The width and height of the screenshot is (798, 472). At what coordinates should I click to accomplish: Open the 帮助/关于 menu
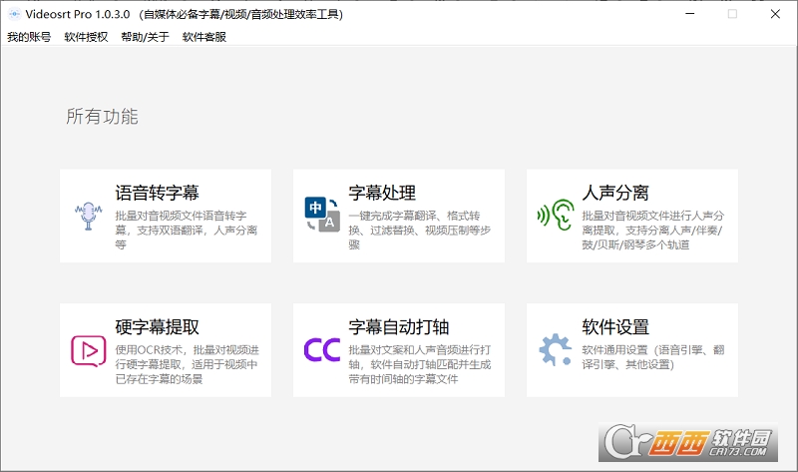[145, 37]
